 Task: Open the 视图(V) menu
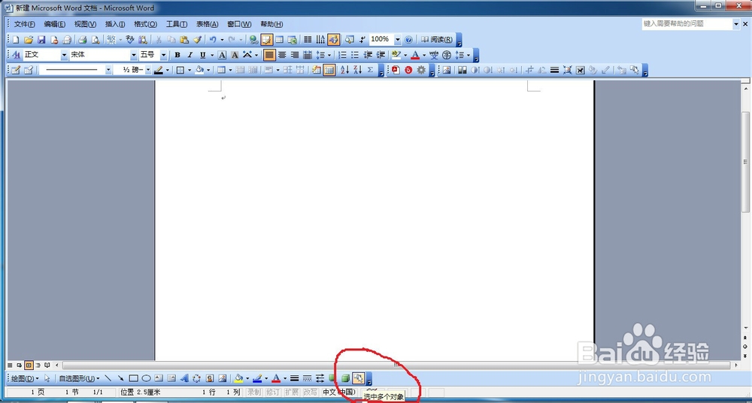(85, 24)
